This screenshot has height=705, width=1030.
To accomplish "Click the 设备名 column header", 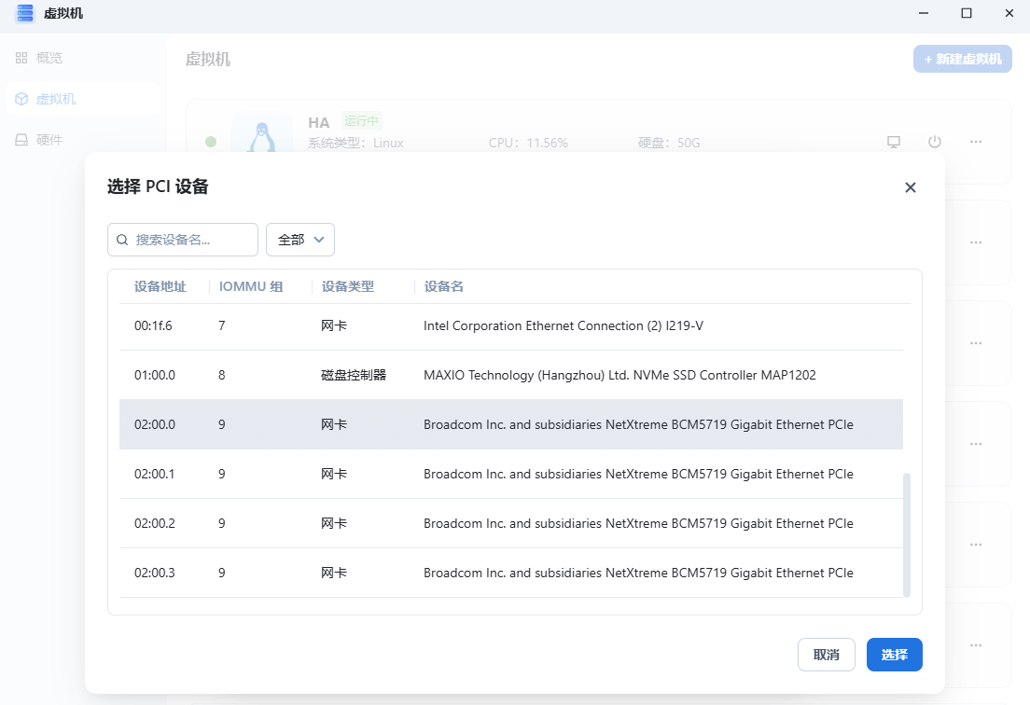I will click(x=443, y=287).
